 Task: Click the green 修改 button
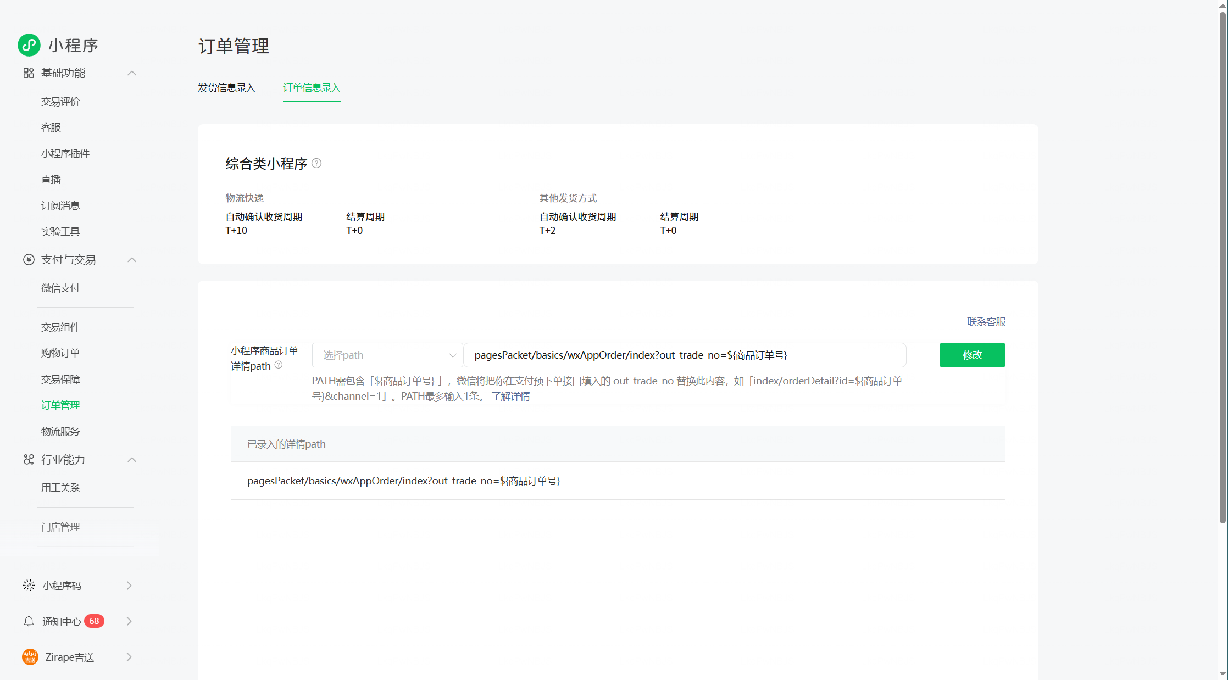(972, 355)
